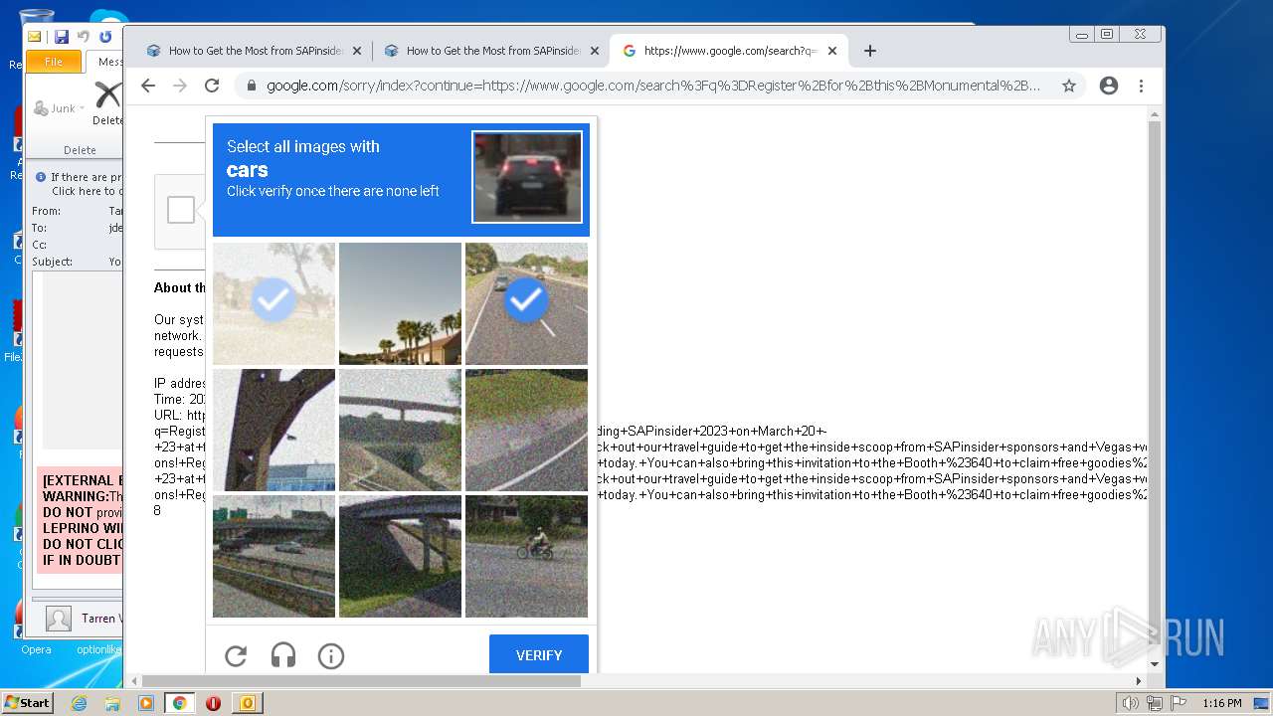Open Internet Explorer from the taskbar
1273x716 pixels.
[x=79, y=703]
